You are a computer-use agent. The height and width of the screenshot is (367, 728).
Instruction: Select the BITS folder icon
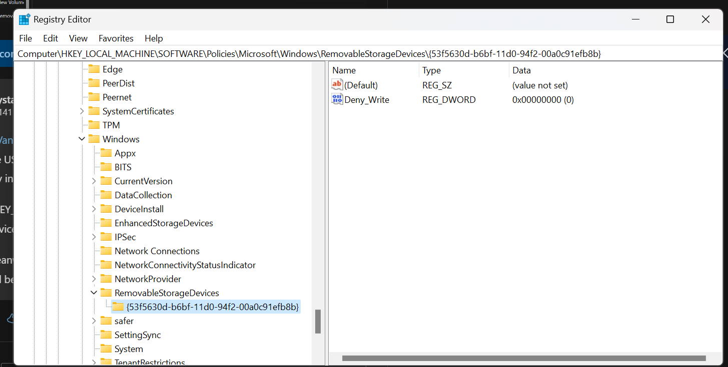click(x=106, y=167)
